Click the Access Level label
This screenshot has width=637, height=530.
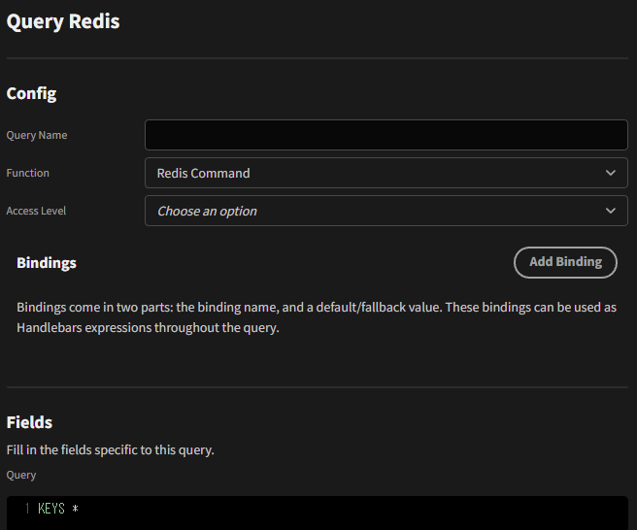point(36,211)
